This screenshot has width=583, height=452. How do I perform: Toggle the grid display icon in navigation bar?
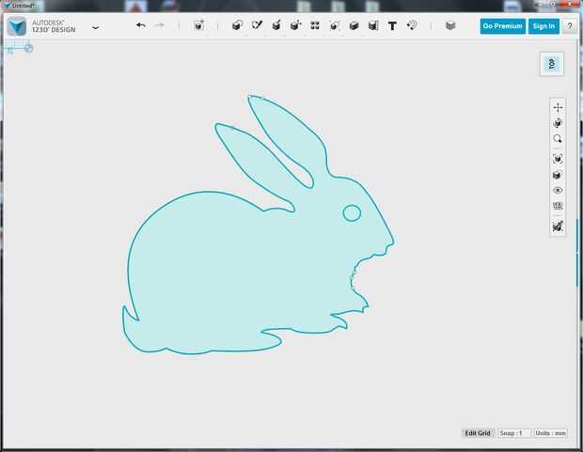pos(558,206)
